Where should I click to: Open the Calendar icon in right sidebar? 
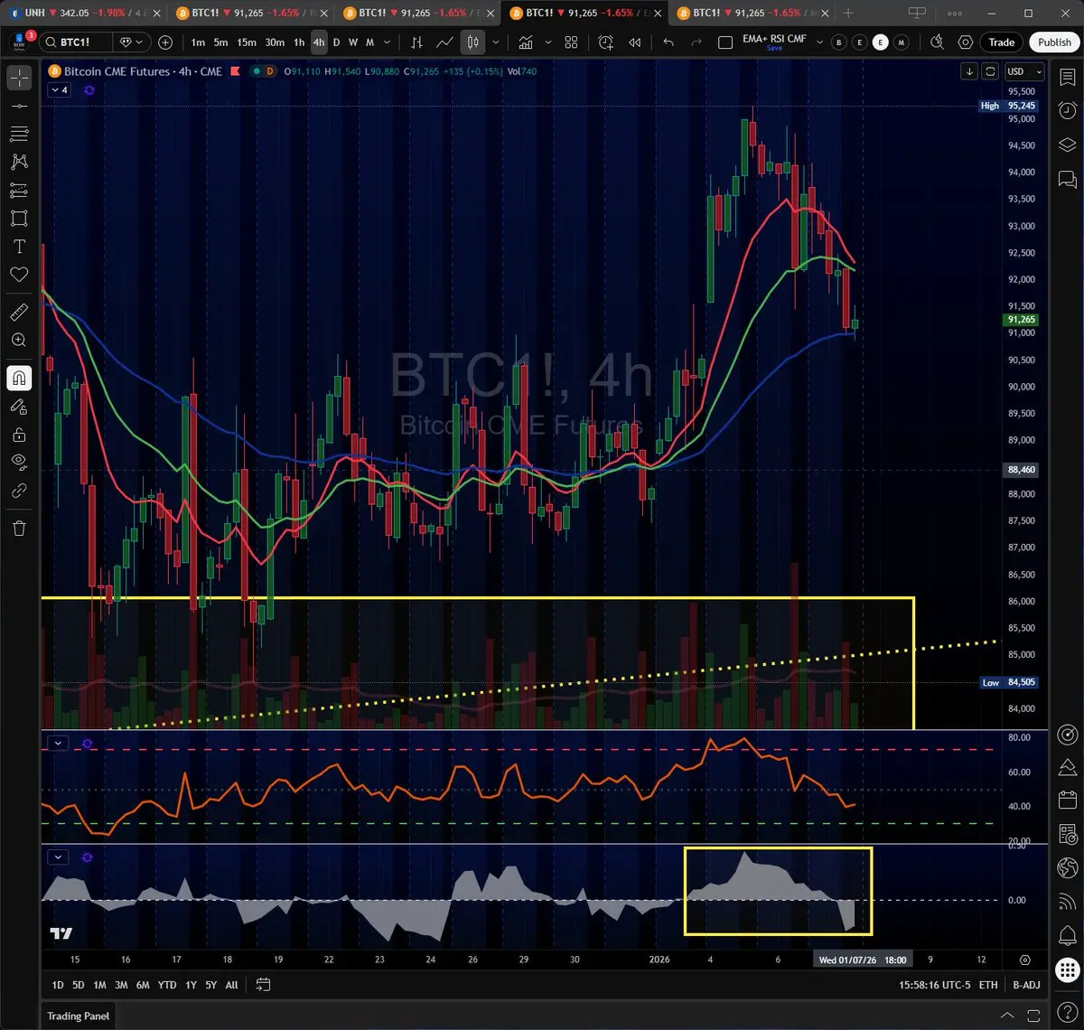tap(1067, 801)
